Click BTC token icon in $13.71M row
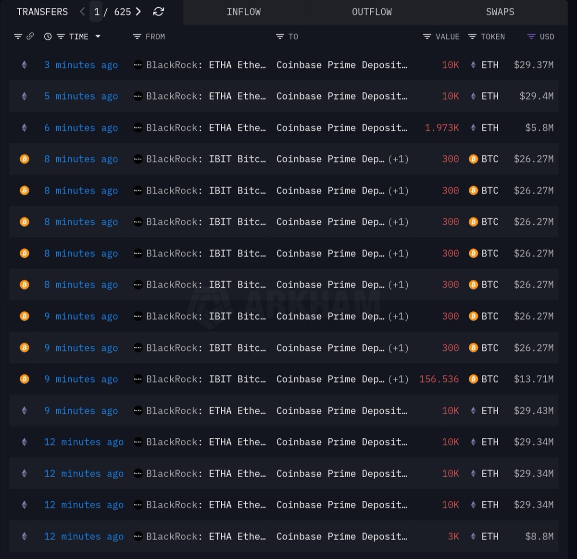 [x=473, y=379]
